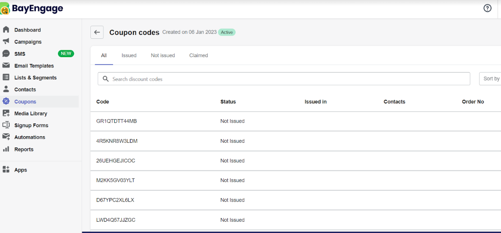Open Dashboard in the sidebar

pyautogui.click(x=27, y=30)
